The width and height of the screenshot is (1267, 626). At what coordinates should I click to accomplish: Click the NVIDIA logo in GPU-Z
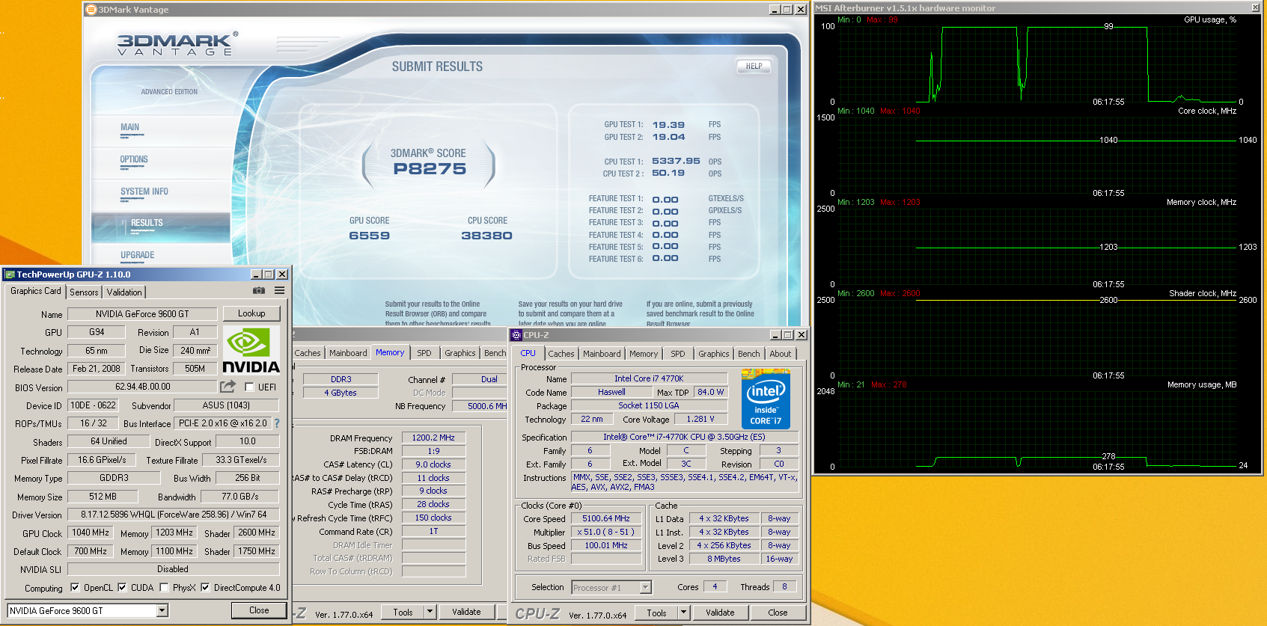[251, 350]
